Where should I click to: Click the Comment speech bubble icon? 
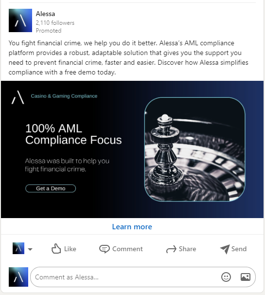click(105, 249)
